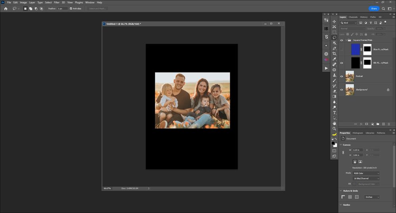Click Create new adjustment layer icon
The image size is (396, 213).
(372, 124)
